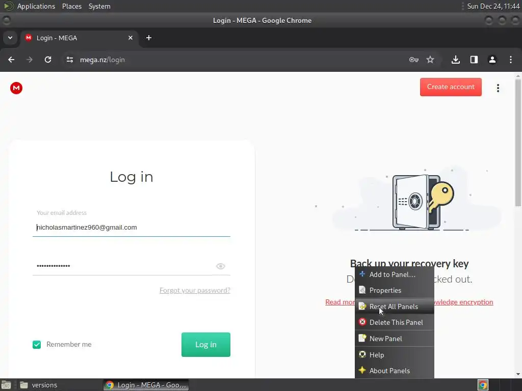
Task: Toggle the Chrome side panel icon
Action: 474,60
